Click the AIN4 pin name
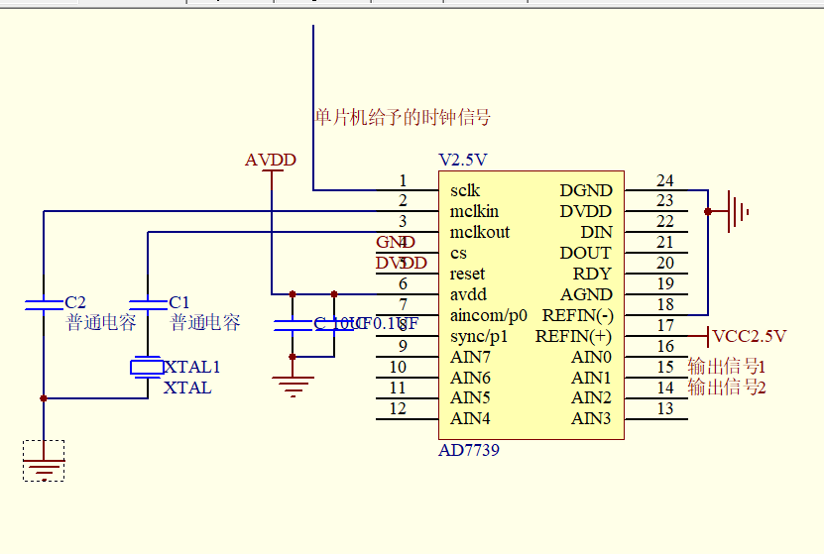 (470, 418)
